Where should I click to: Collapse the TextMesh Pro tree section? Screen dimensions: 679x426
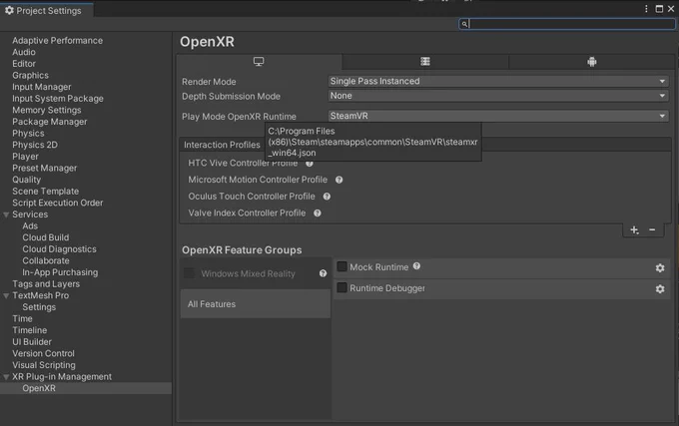[6, 296]
